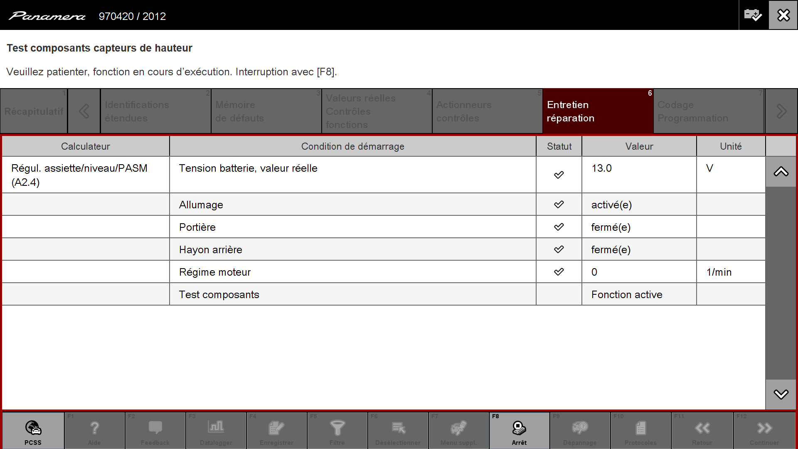Image resolution: width=798 pixels, height=449 pixels.
Task: Open the Codage Programmation tab
Action: coord(709,111)
